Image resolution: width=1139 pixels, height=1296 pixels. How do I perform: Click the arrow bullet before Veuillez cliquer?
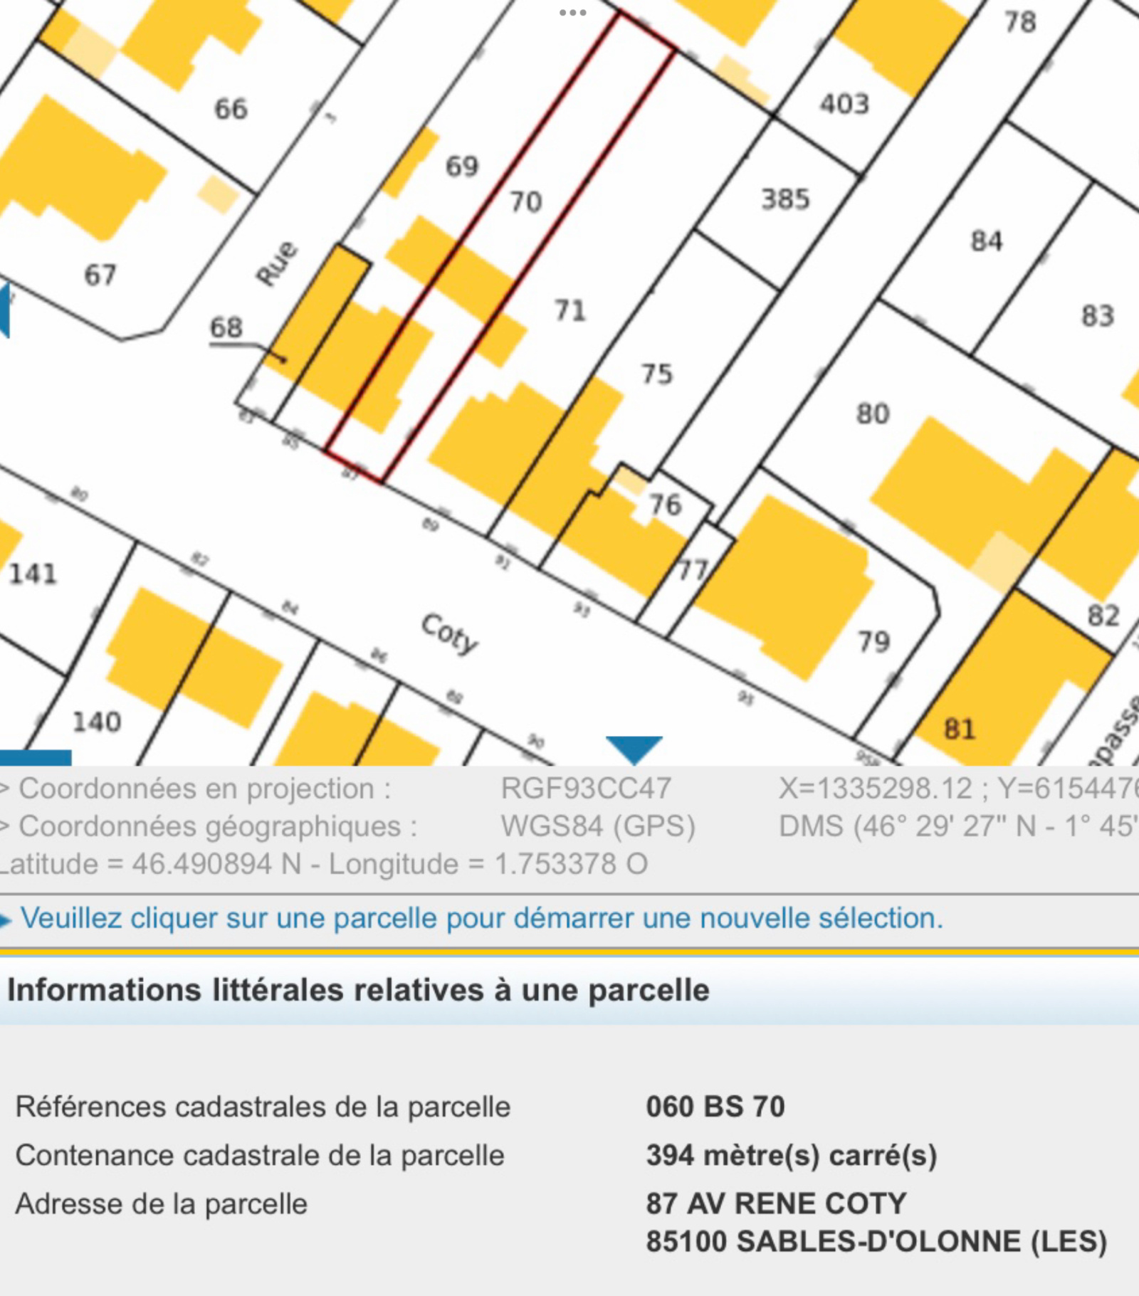pyautogui.click(x=6, y=920)
